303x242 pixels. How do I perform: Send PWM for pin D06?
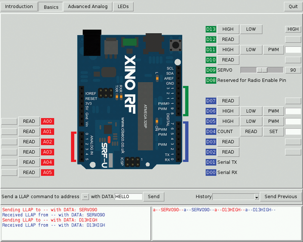coord(273,111)
